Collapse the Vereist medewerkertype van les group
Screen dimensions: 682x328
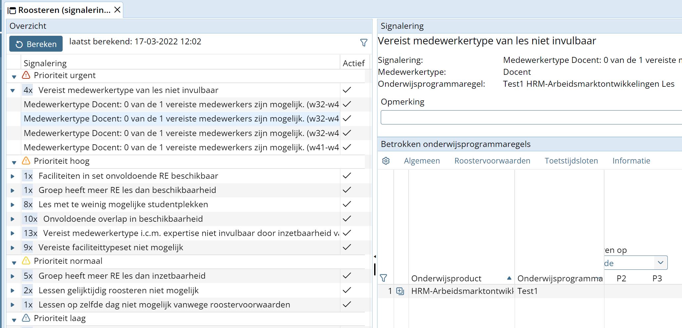13,90
